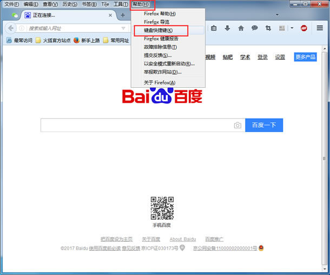This screenshot has width=330, height=275.
Task: Click the 更多产品 button
Action: click(305, 57)
